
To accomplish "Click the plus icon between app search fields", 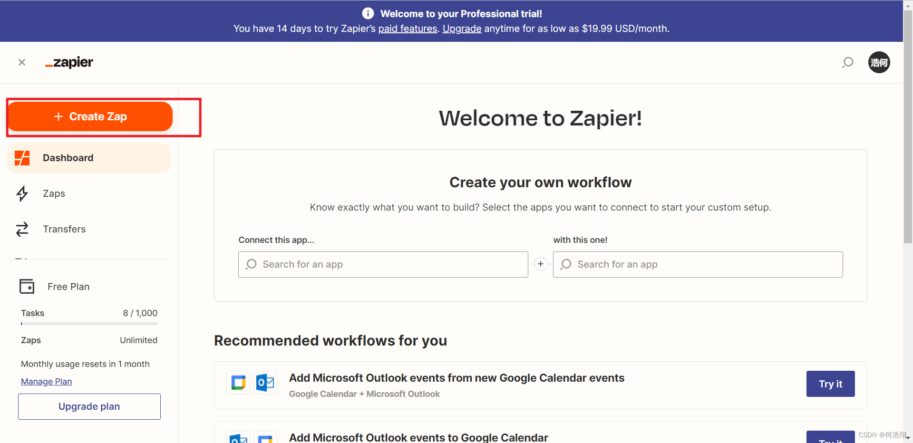I will point(540,264).
